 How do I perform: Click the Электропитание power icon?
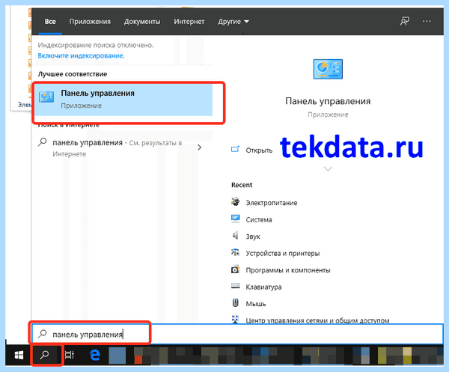coord(236,201)
